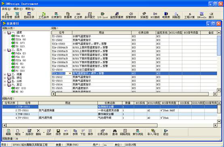
Task: Open DCS接线 wiring icon
Action: pos(155,15)
